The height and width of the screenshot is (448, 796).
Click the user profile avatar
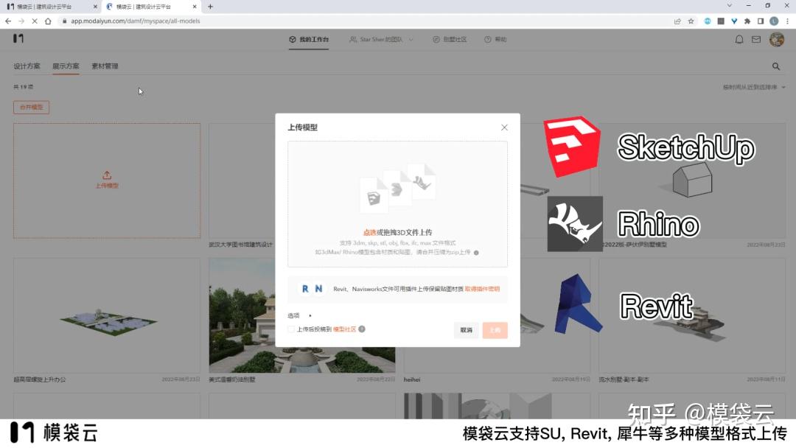(777, 39)
